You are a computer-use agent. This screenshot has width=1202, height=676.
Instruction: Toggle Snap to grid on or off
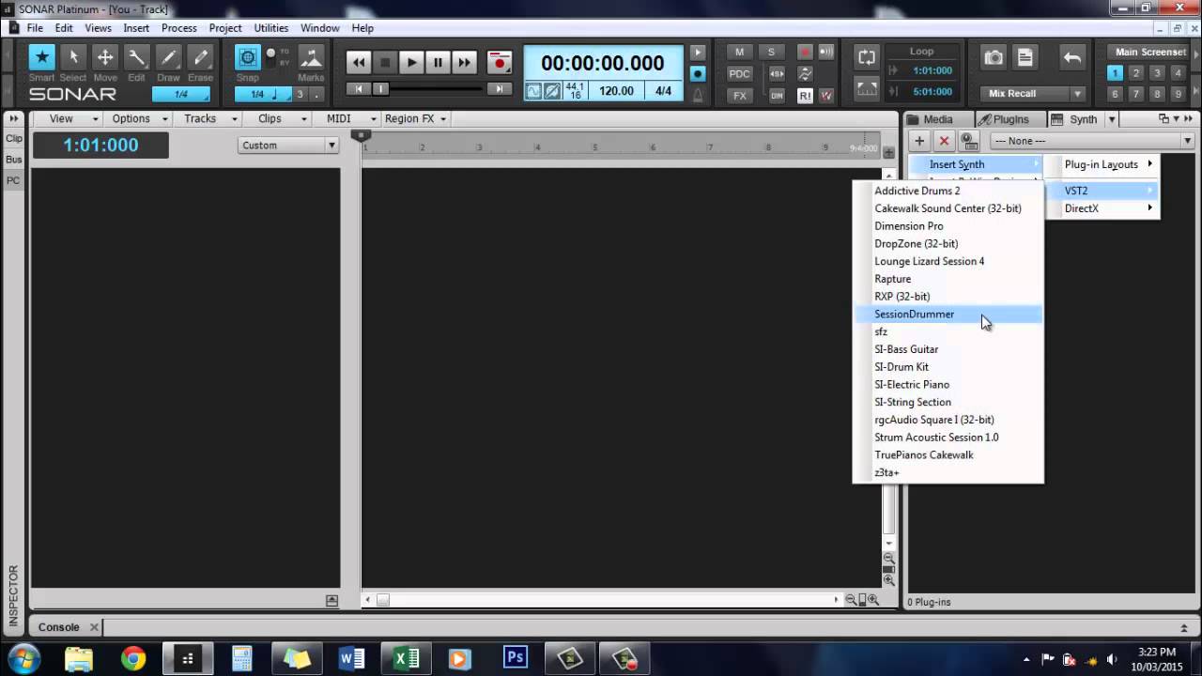(248, 57)
